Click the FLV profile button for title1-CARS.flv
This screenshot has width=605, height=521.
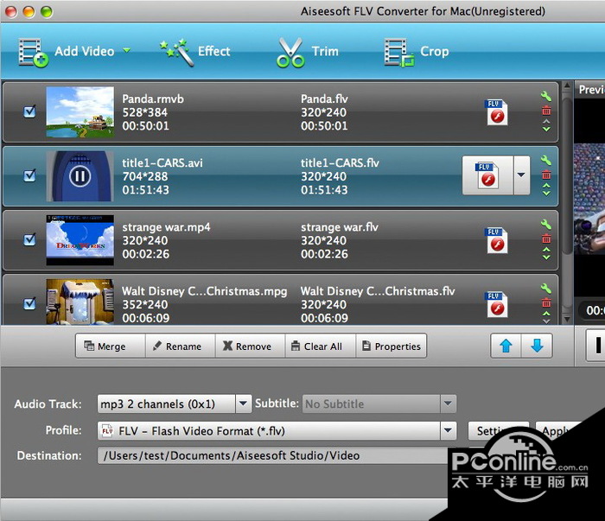[x=487, y=175]
